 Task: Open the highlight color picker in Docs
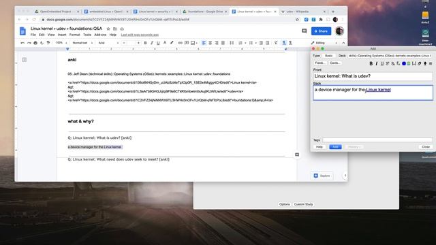(x=172, y=43)
